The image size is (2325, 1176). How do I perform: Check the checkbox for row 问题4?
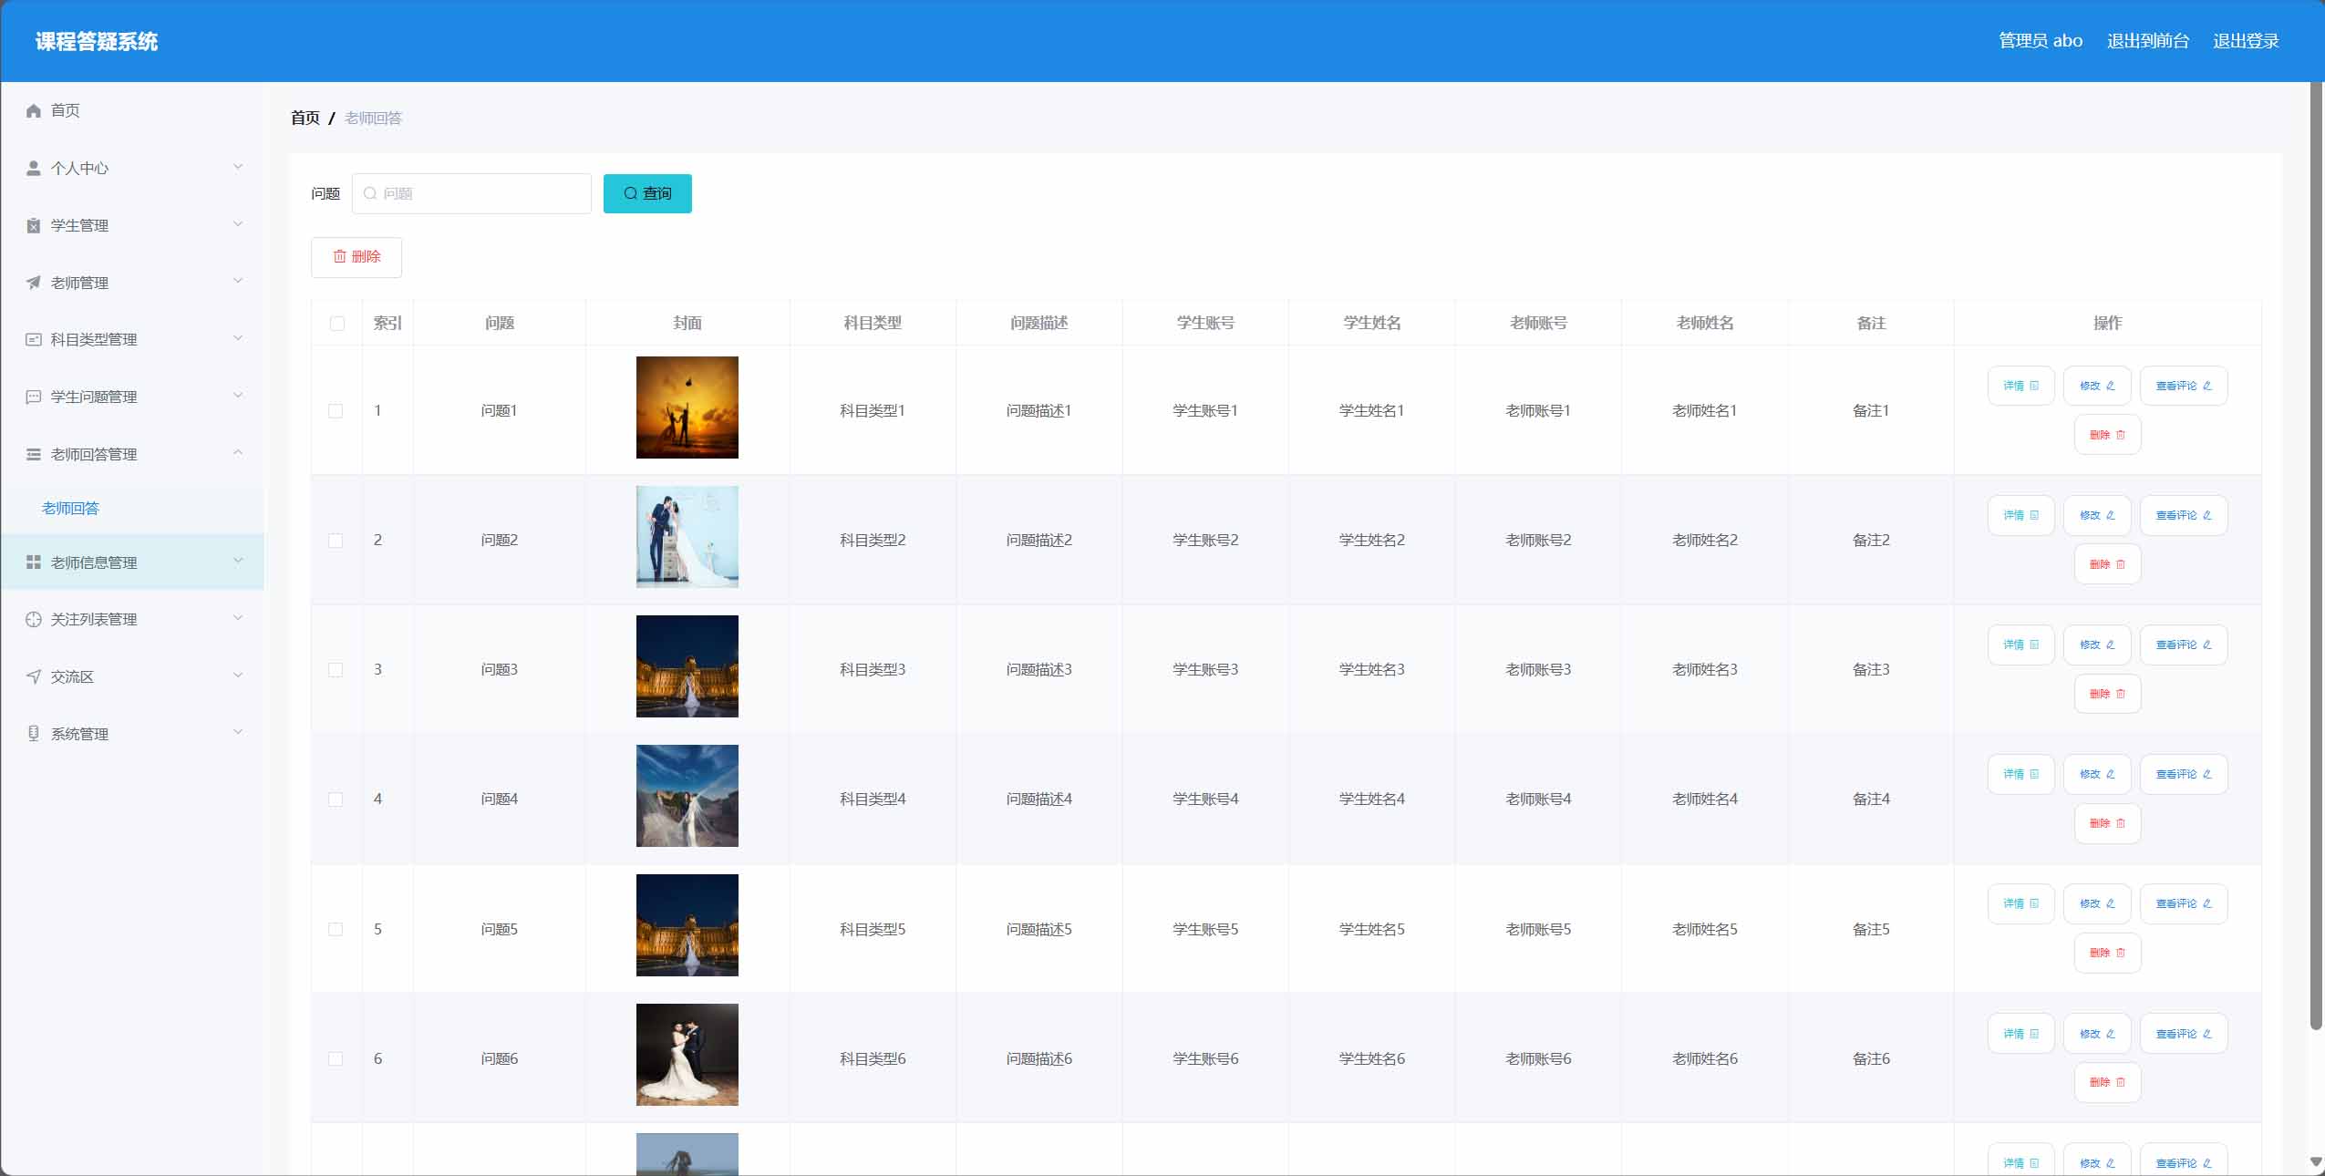tap(336, 799)
